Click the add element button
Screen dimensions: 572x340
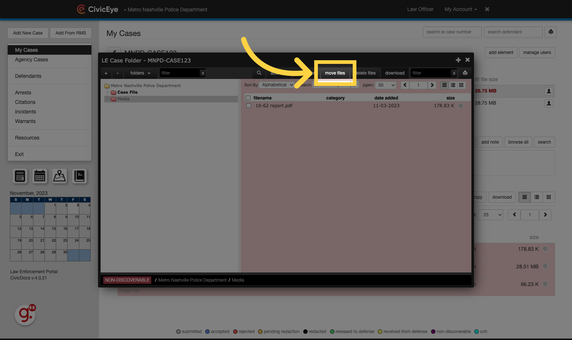[501, 53]
